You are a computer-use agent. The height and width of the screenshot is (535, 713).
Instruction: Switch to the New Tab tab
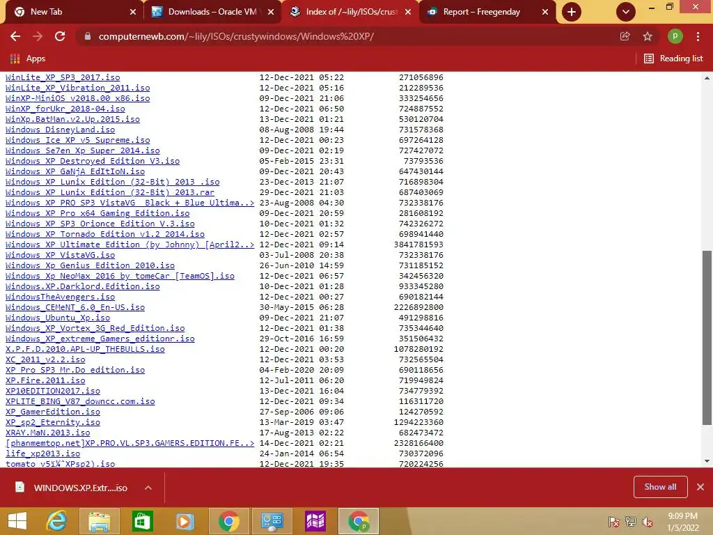click(x=72, y=12)
